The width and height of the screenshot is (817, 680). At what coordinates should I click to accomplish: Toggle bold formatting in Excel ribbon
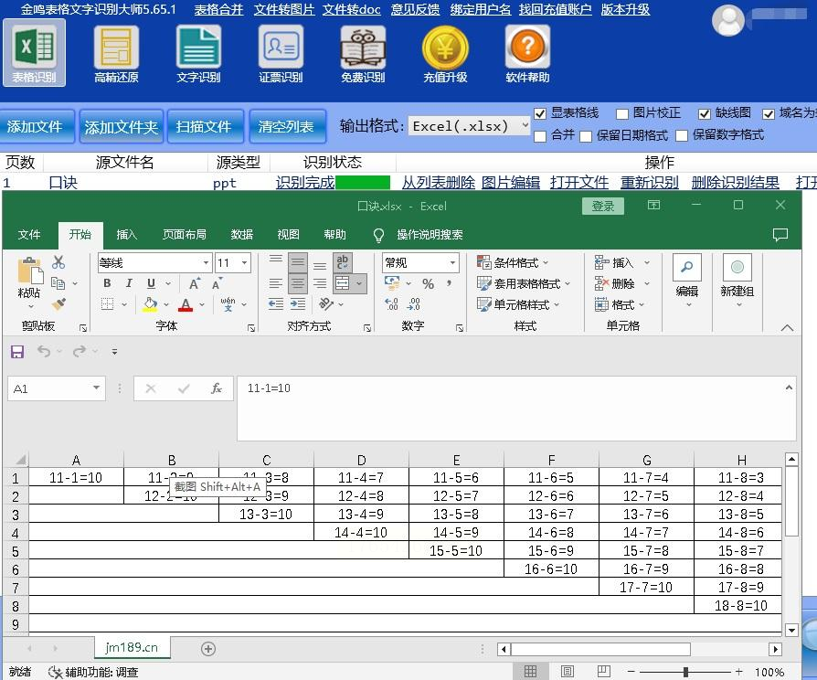108,283
